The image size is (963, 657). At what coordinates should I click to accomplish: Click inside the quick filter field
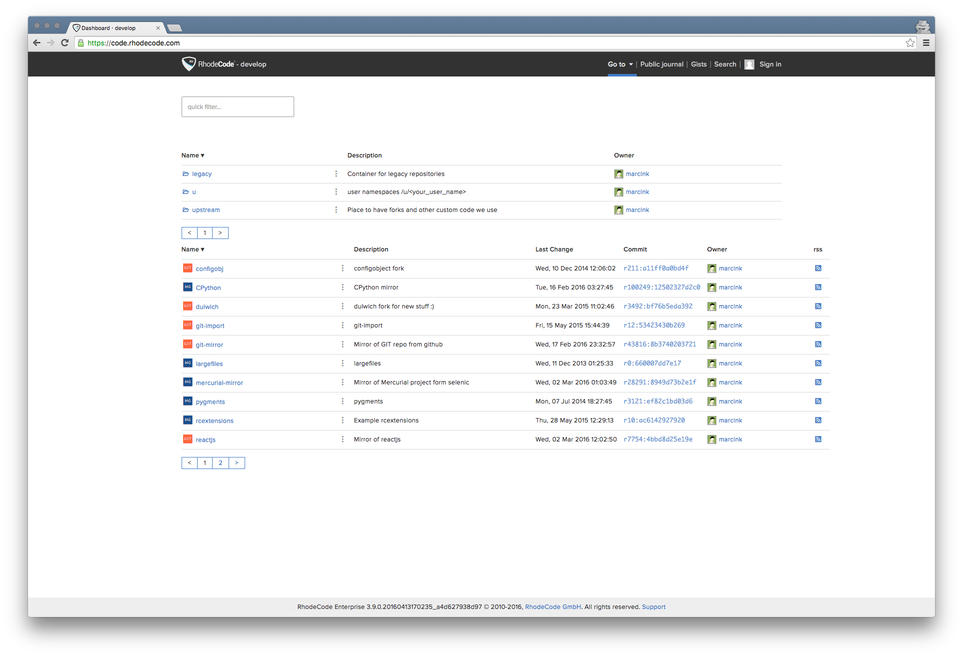coord(238,106)
